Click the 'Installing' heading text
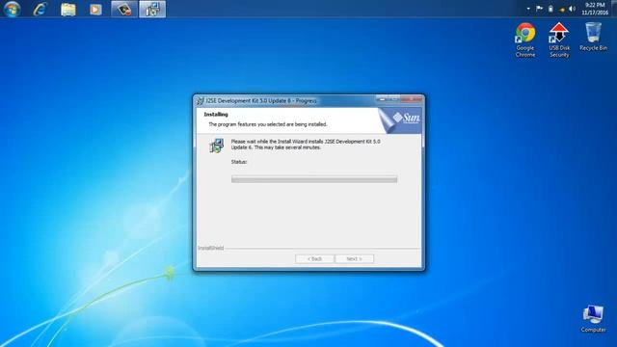Viewport: 617px width, 347px height. tap(216, 115)
